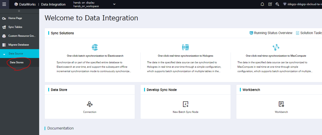Click the Custom Resource Group cube icon
Viewport: 322px width, 135px height.
click(x=4, y=36)
